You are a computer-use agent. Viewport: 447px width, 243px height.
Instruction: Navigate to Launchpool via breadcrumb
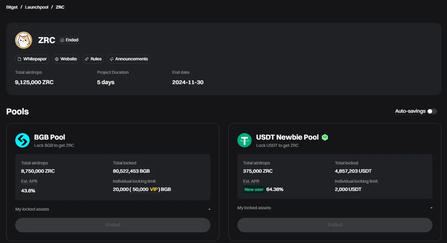pyautogui.click(x=37, y=7)
